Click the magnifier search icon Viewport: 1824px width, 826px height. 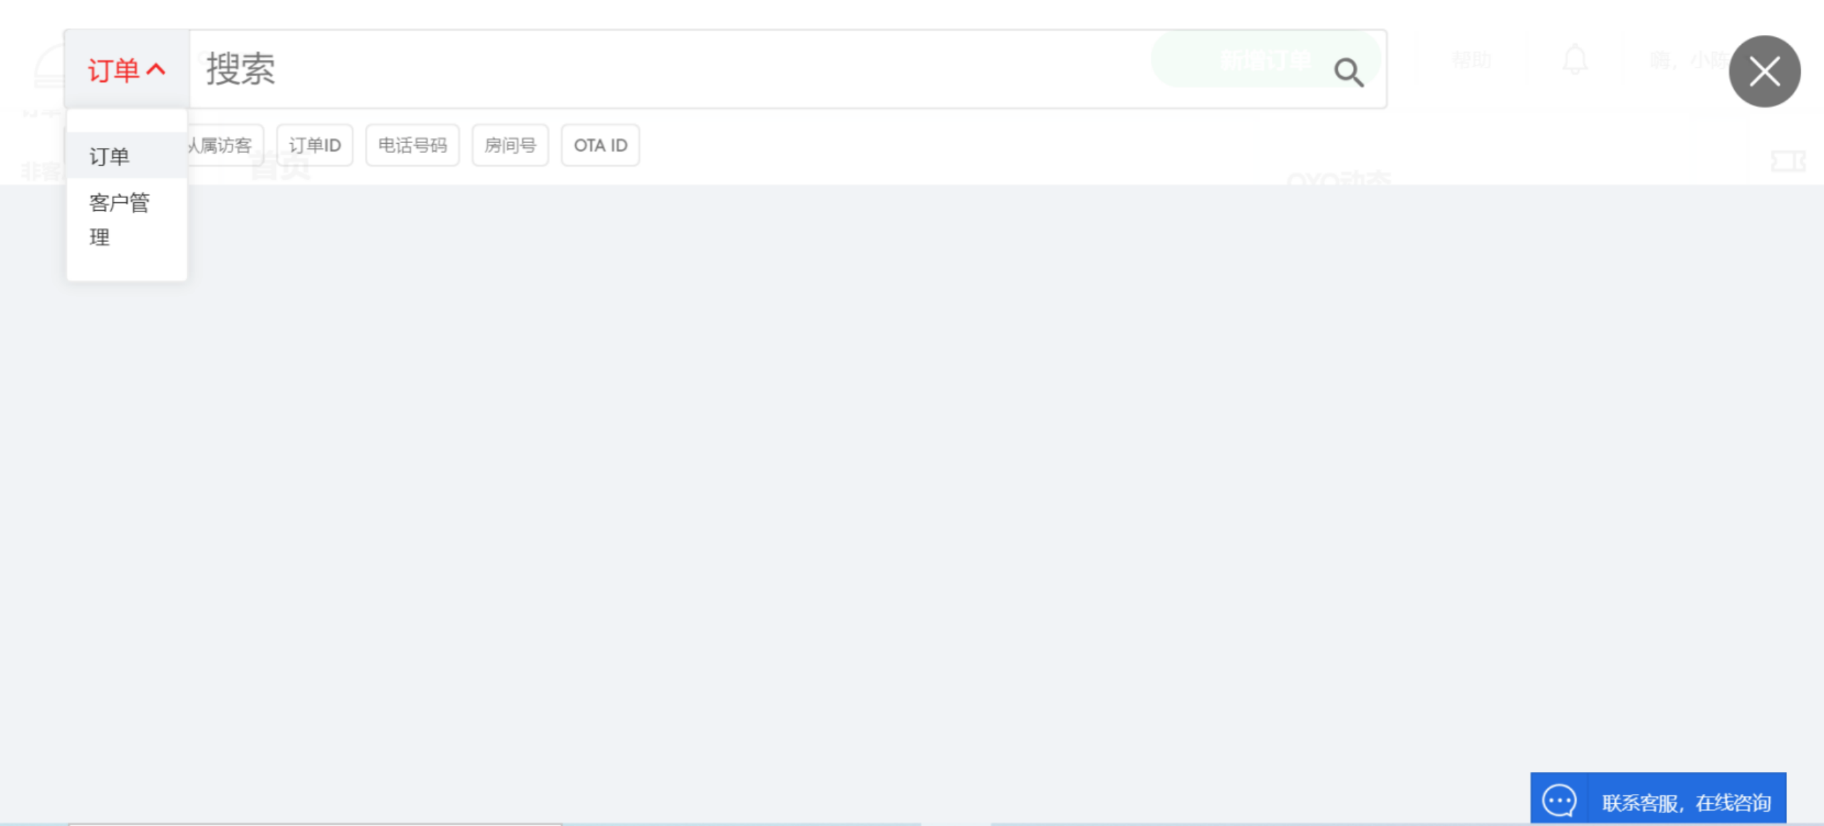tap(1348, 72)
